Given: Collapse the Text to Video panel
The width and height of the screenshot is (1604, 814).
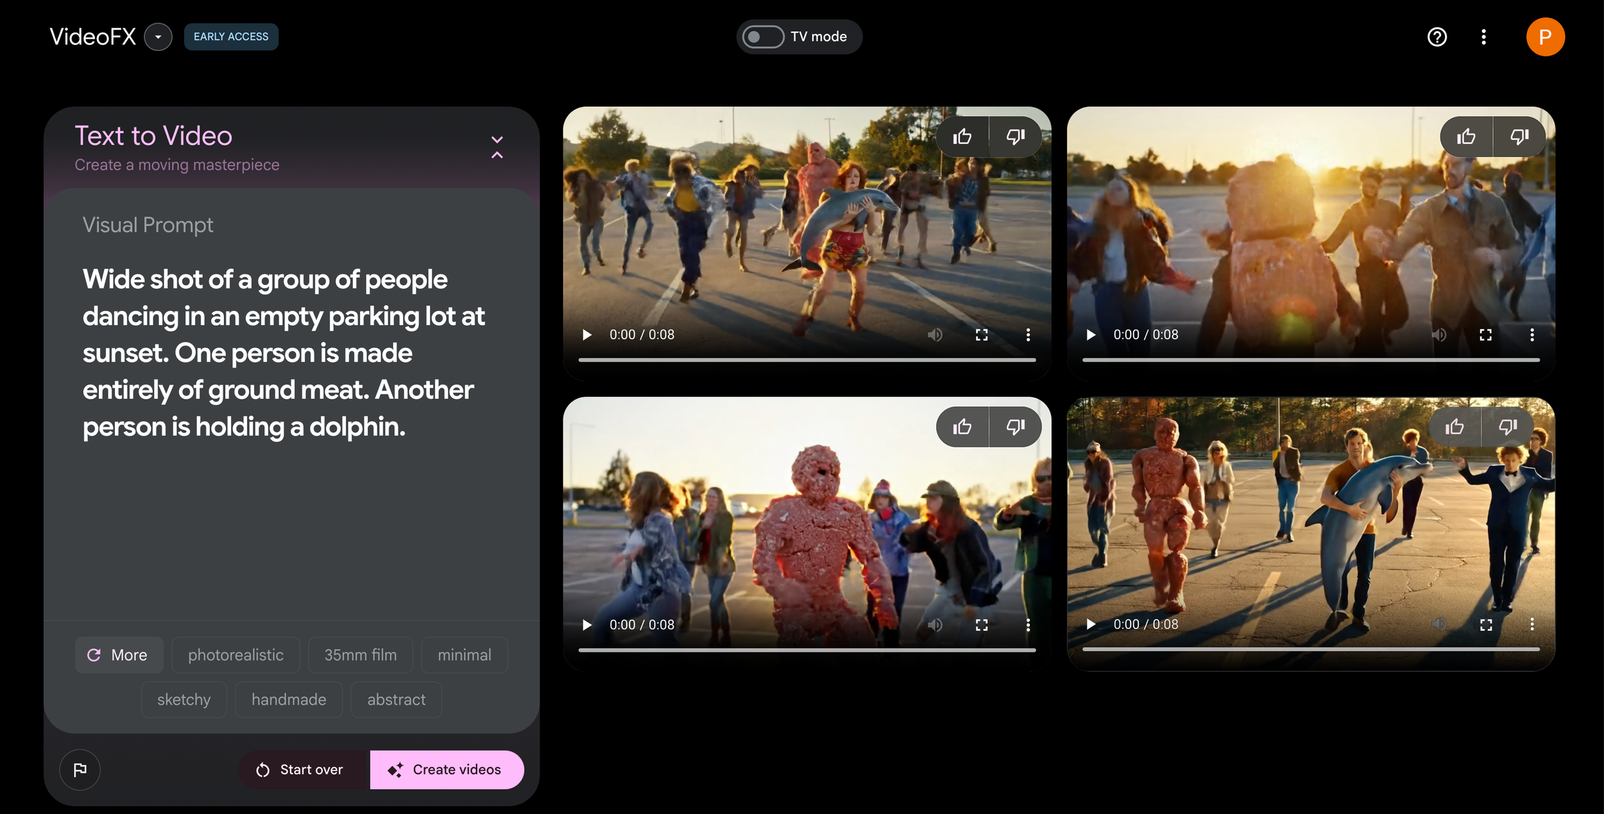Looking at the screenshot, I should [497, 148].
